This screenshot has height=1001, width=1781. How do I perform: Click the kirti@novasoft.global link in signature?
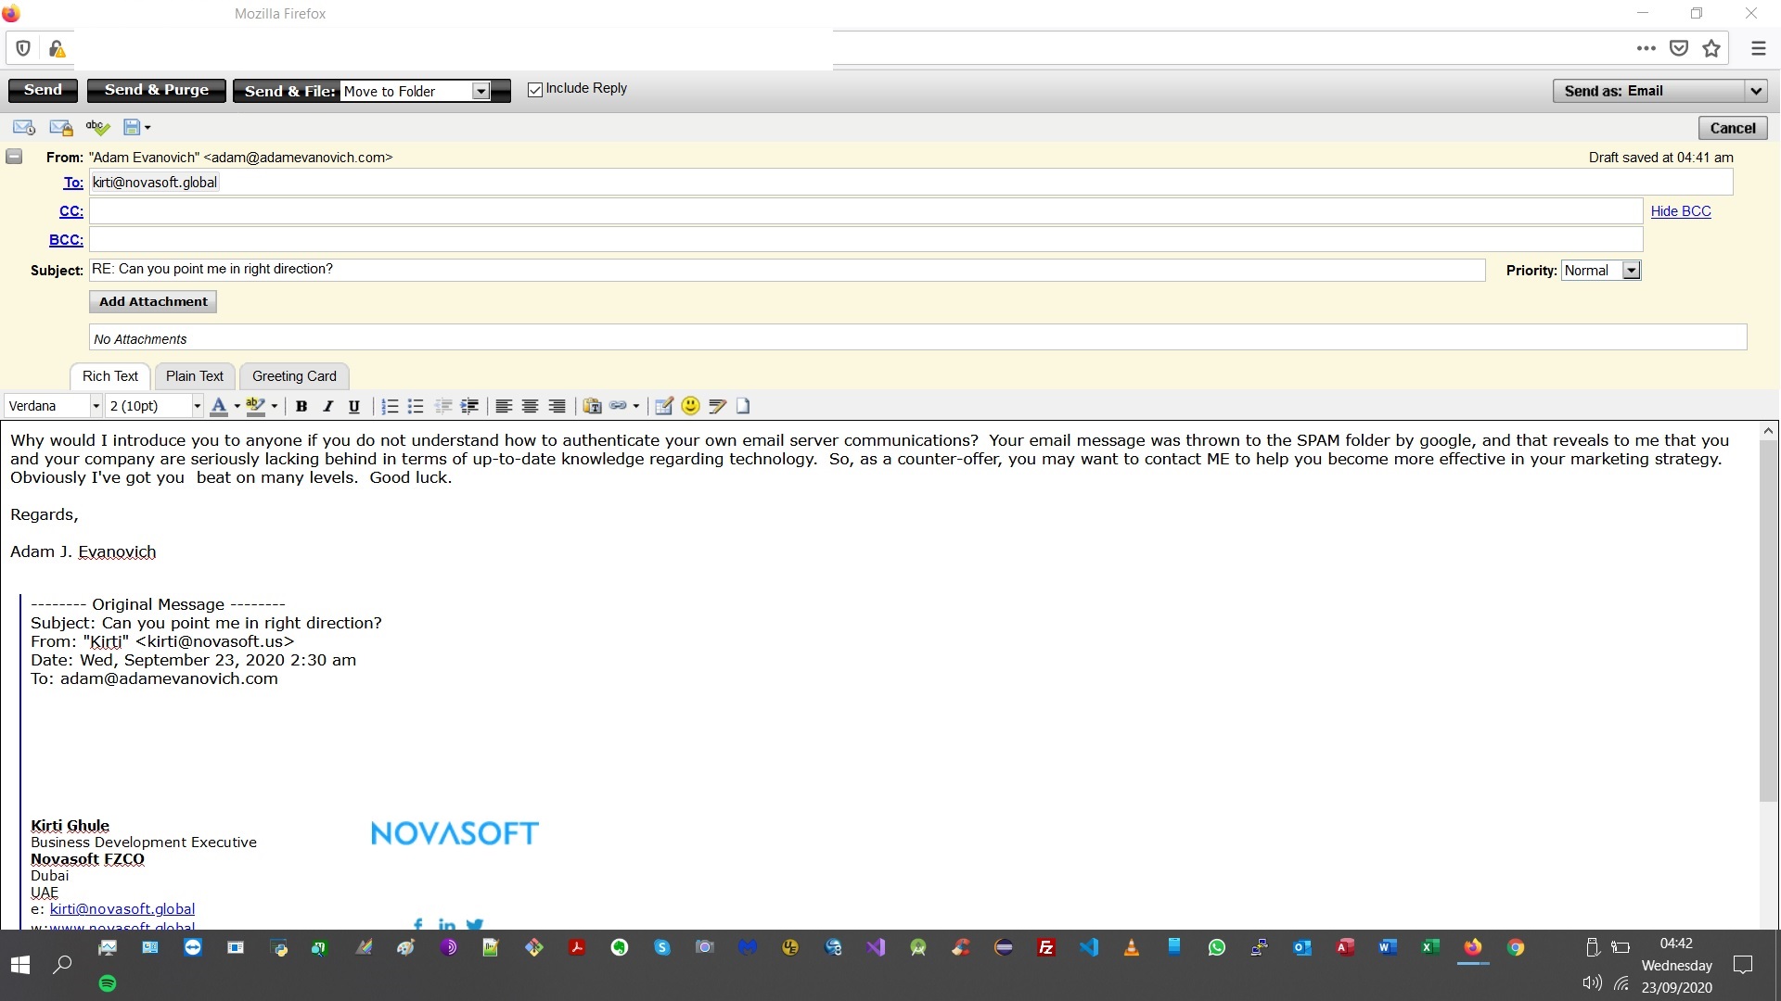click(122, 909)
